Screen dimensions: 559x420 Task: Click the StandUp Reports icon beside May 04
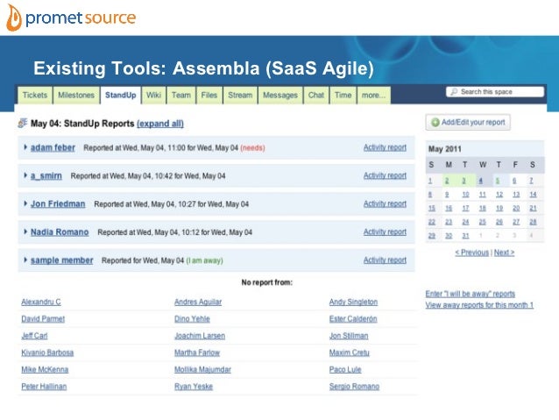point(23,123)
